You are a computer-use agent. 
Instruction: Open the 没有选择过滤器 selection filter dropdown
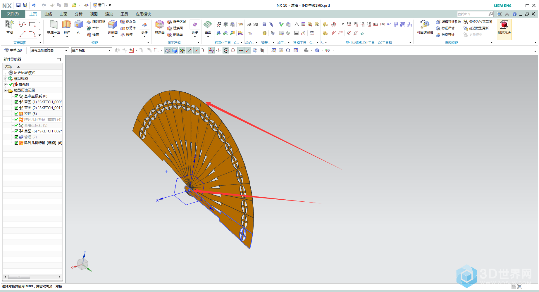(49, 50)
